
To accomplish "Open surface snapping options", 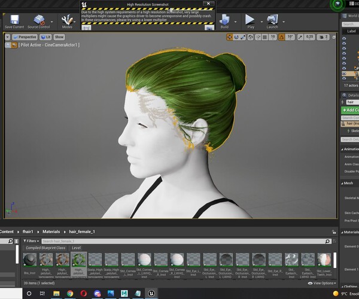I will click(258, 37).
